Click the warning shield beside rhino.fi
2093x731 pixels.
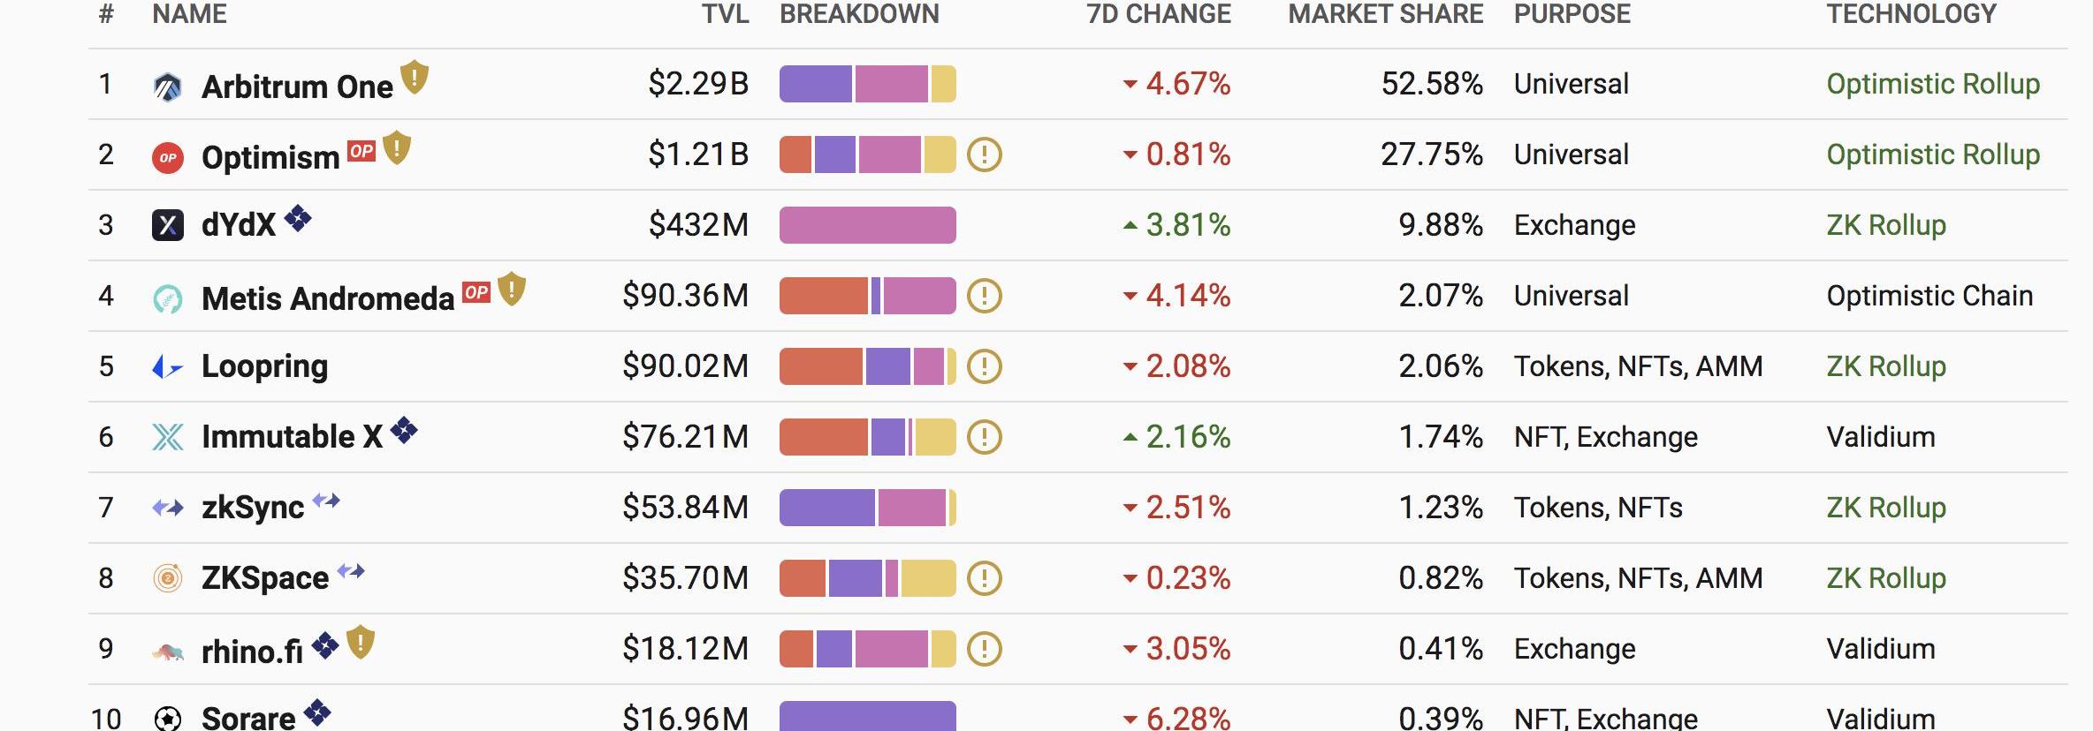[361, 642]
